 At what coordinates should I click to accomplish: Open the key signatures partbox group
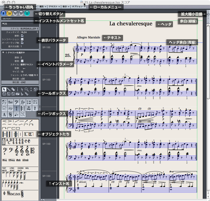click(10, 108)
